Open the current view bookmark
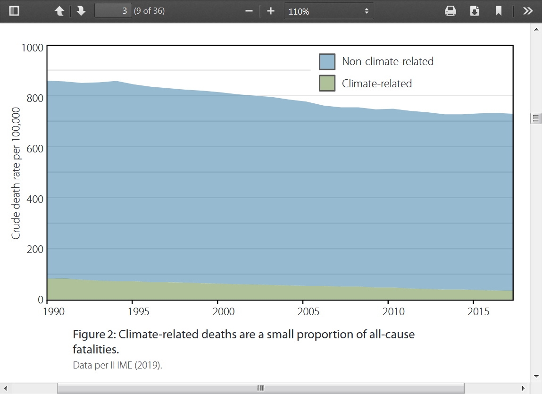 (x=499, y=11)
